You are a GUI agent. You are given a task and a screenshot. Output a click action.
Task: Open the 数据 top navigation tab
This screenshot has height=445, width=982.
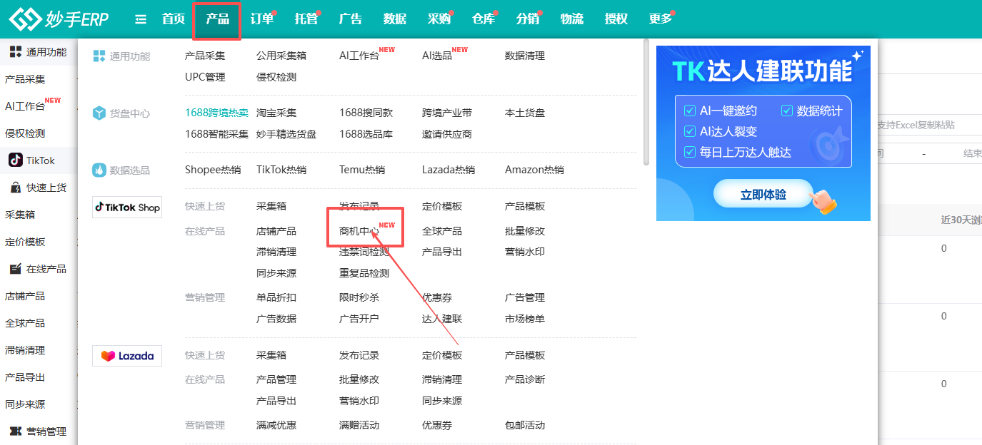395,19
